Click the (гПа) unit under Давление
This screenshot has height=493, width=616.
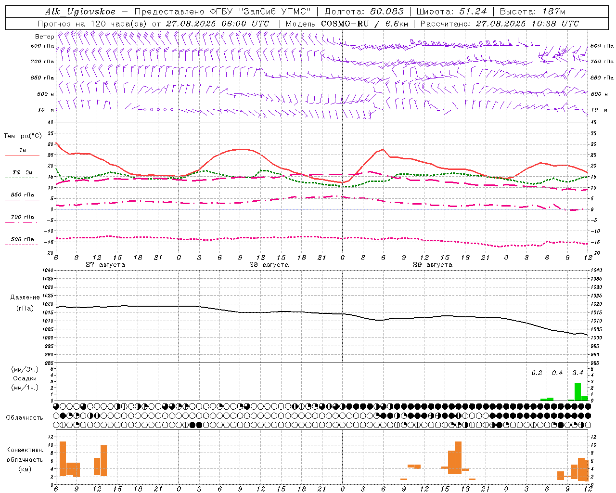[x=25, y=309]
